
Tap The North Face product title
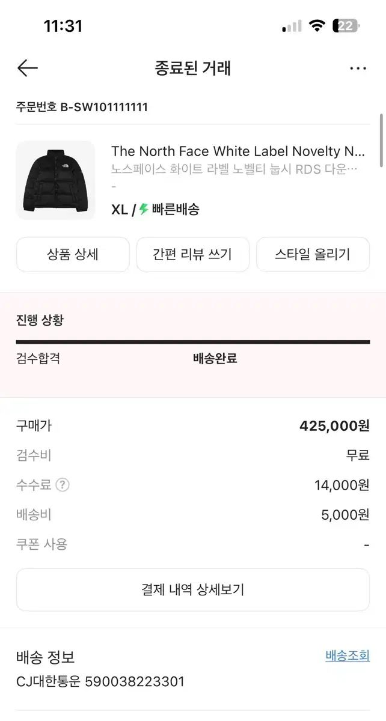pos(238,151)
